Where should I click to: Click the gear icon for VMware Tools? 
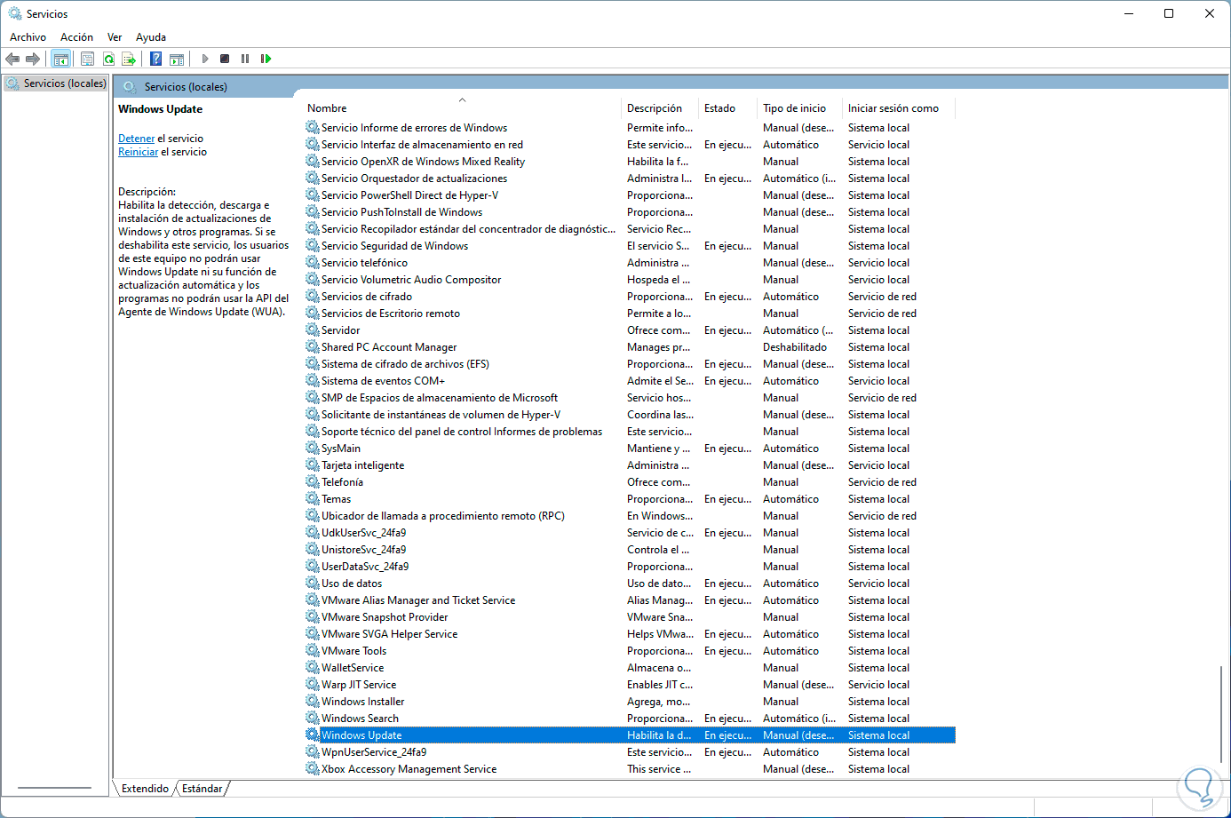[x=312, y=651]
